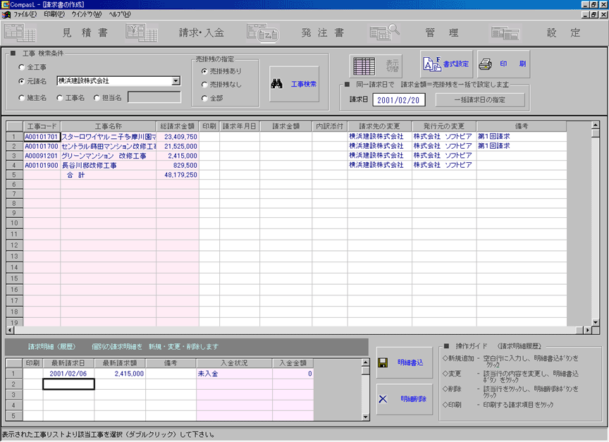This screenshot has height=442, width=609.
Task: Click 2,415,000 in 最新請求額 column
Action: (x=120, y=373)
